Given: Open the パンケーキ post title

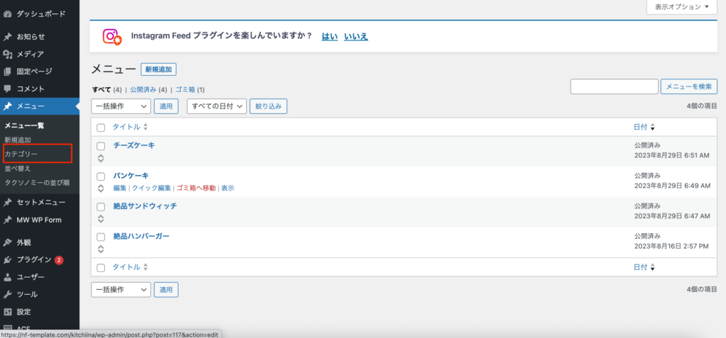Looking at the screenshot, I should 131,176.
